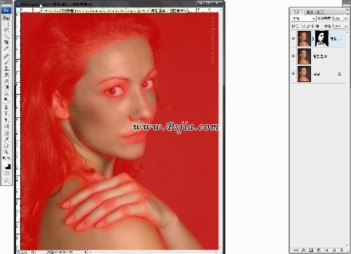Toggle the lock all layer button
The width and height of the screenshot is (351, 254).
[x=317, y=26]
